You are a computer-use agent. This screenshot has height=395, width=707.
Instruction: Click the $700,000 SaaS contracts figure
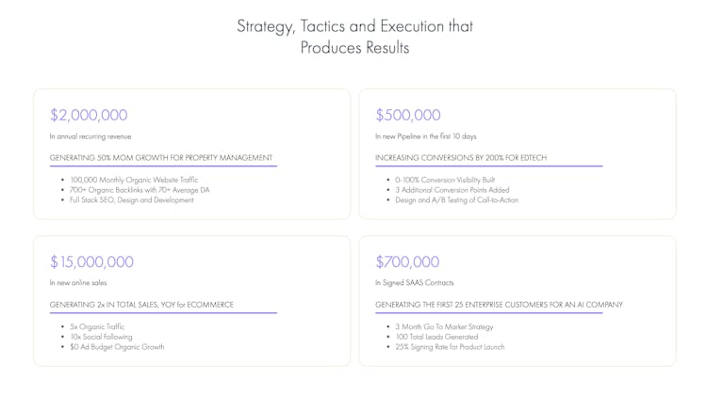[x=408, y=261]
